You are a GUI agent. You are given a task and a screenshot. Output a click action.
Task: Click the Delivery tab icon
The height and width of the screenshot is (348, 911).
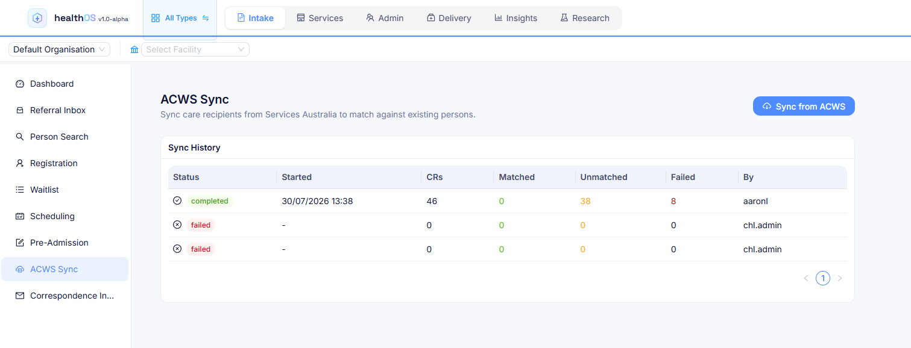(431, 18)
